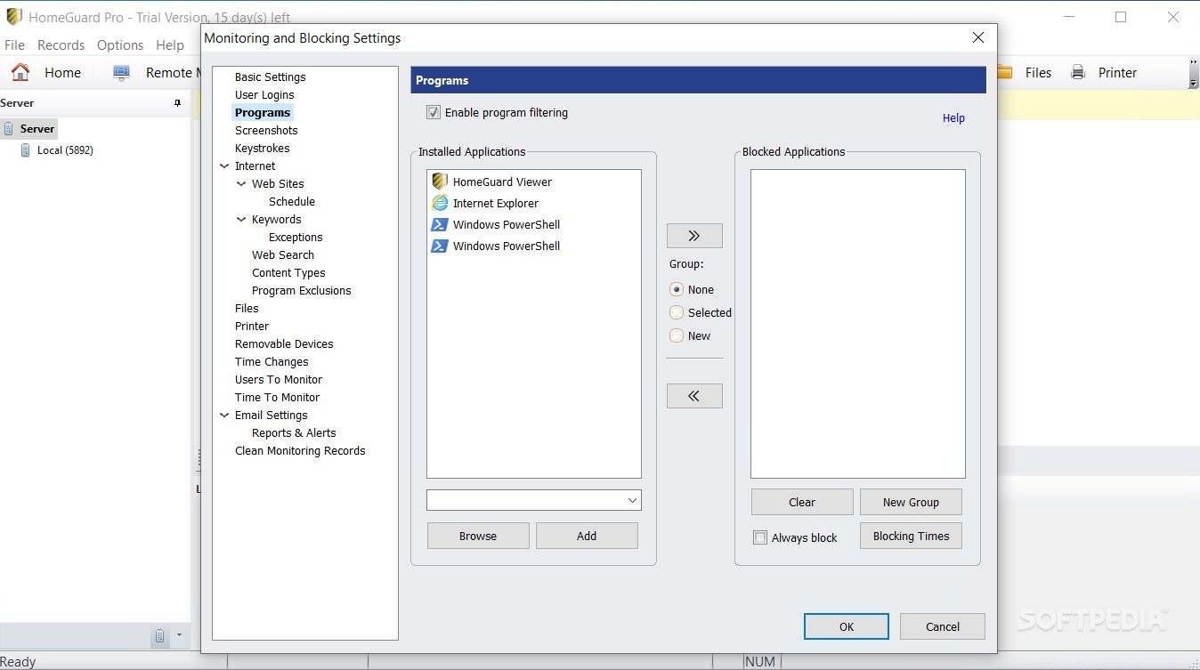1200x670 pixels.
Task: Click the Browse button
Action: point(478,536)
